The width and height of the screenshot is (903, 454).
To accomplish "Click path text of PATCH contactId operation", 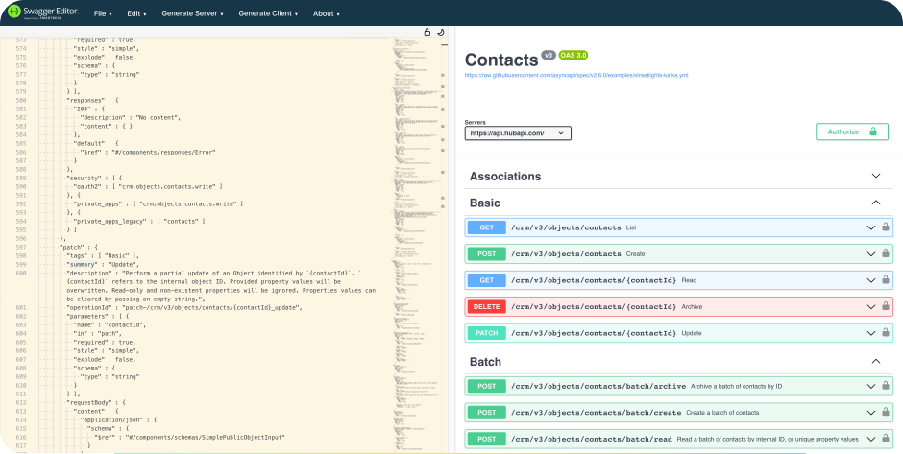I will pos(594,333).
